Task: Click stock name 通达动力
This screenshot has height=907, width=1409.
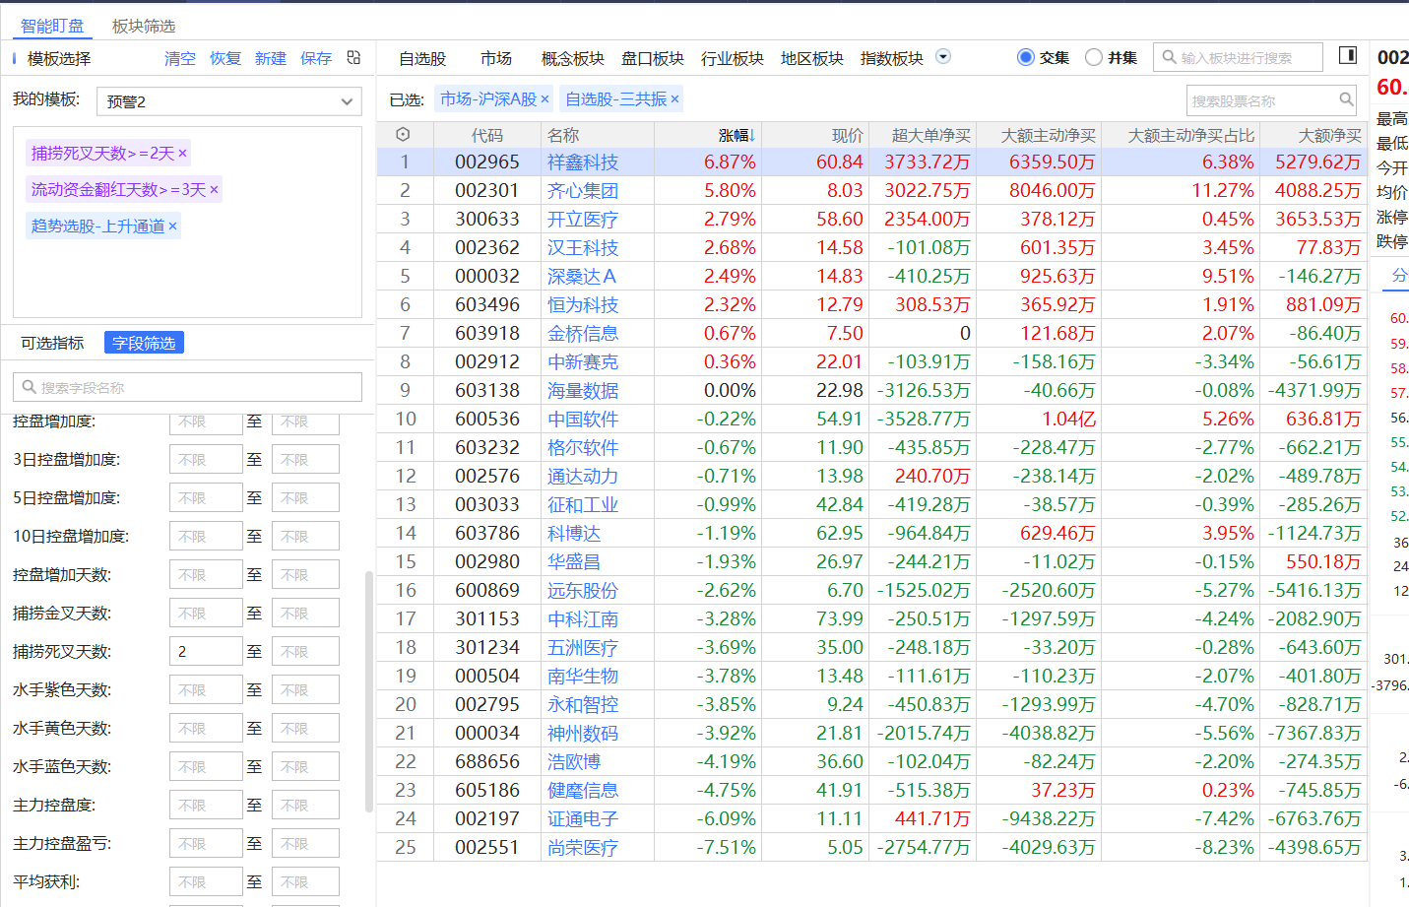Action: (x=583, y=476)
